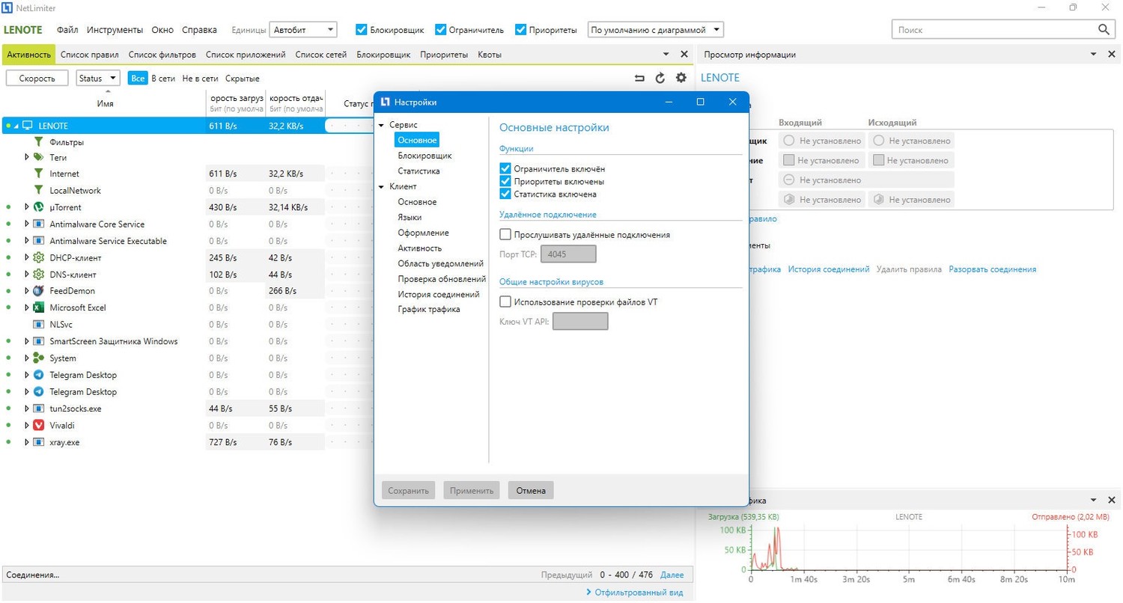Click the Отмена button in settings
This screenshot has height=603, width=1123.
click(x=531, y=491)
